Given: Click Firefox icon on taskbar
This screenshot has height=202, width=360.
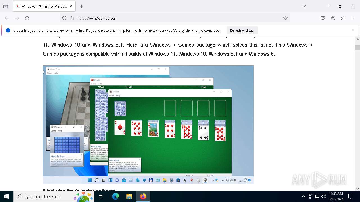Looking at the screenshot, I should click(143, 196).
